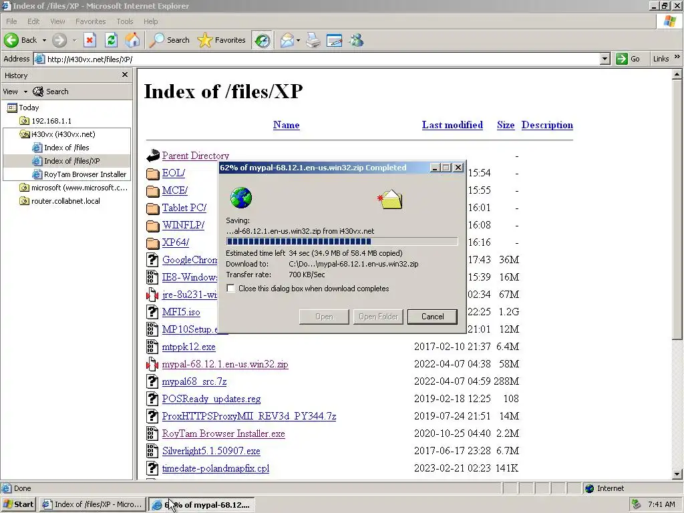Close the History side panel
This screenshot has height=513, width=684.
[125, 75]
